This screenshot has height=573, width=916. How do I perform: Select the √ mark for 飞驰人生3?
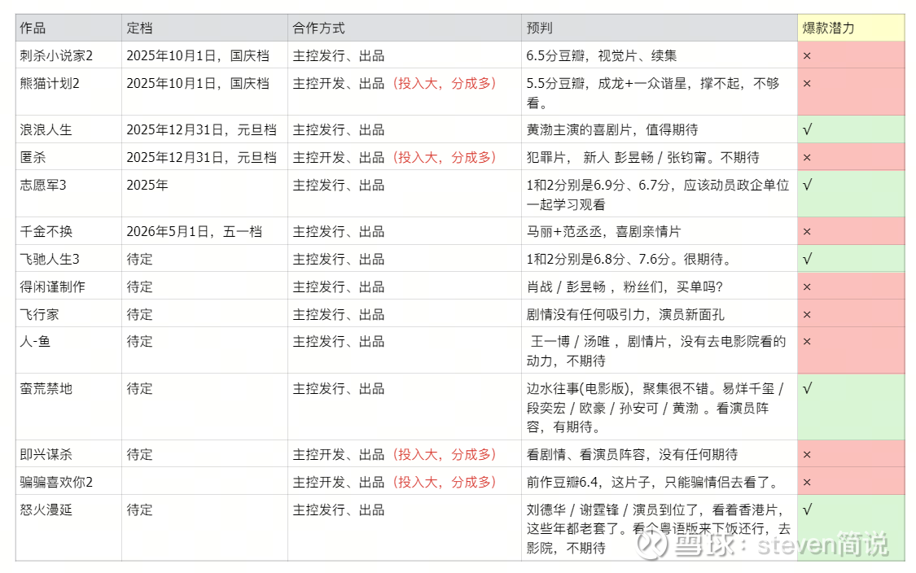[807, 259]
